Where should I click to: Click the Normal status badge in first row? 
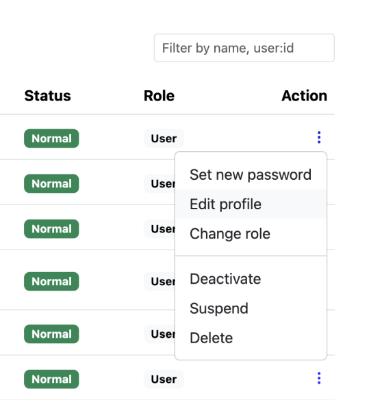(x=51, y=139)
